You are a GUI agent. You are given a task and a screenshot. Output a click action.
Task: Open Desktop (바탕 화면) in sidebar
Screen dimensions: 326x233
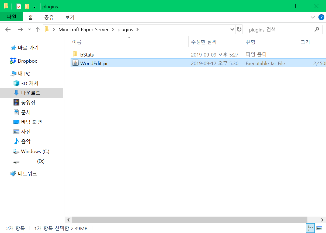[x=32, y=122]
